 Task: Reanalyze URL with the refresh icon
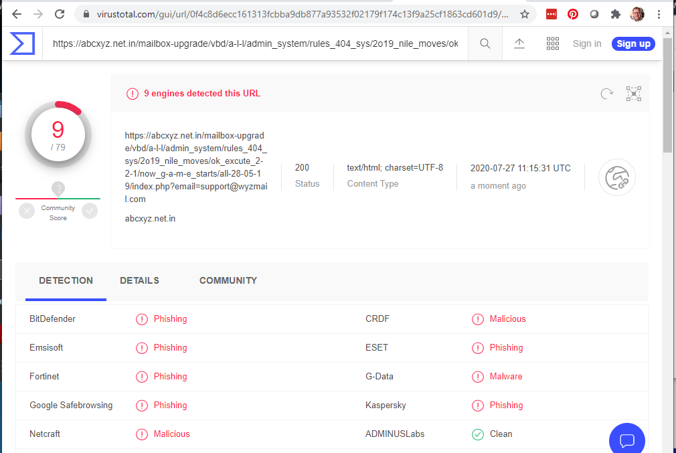pos(606,94)
